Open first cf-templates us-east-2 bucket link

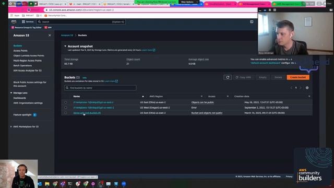pos(93,102)
